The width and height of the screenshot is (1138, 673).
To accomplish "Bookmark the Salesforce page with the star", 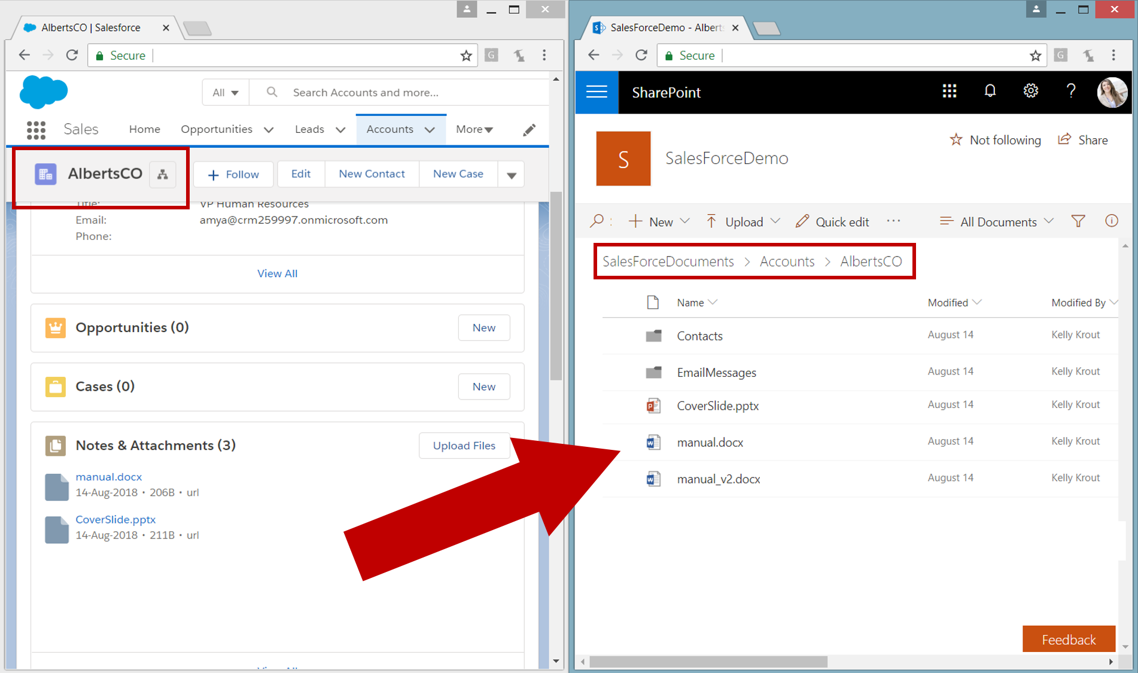I will pos(465,55).
